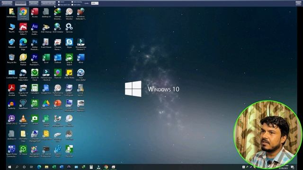
Task: Select the Adobe Photoshop shortcut
Action: coord(35,44)
